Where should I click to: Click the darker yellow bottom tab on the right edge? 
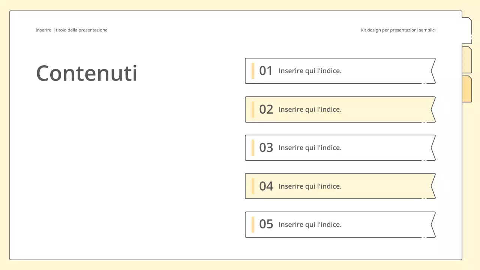tap(467, 89)
